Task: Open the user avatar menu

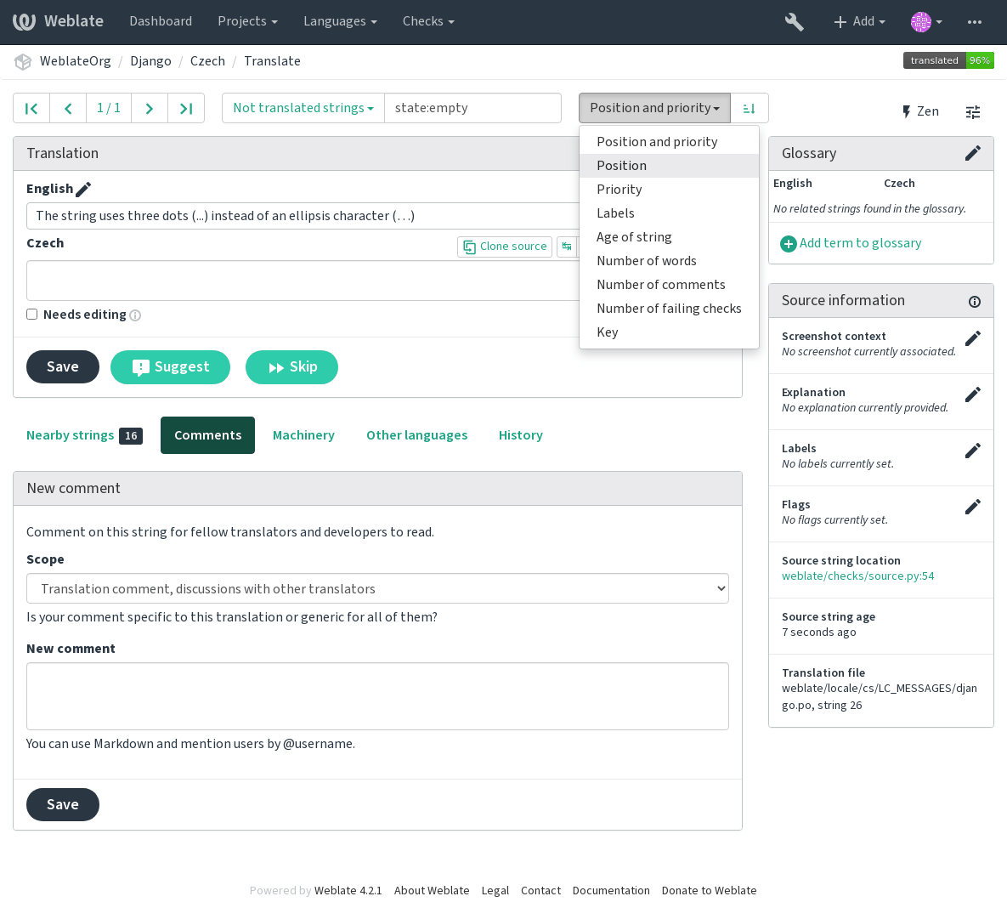Action: click(x=926, y=22)
